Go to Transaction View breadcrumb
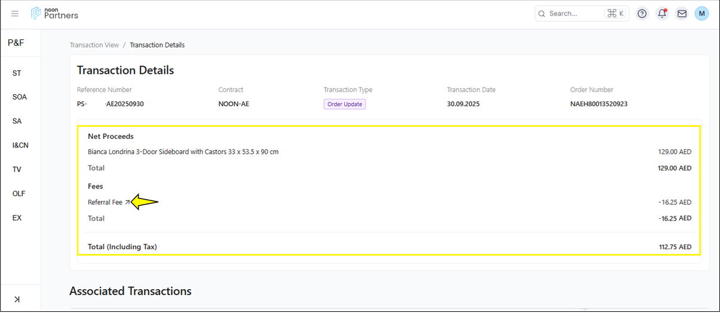 pos(94,45)
